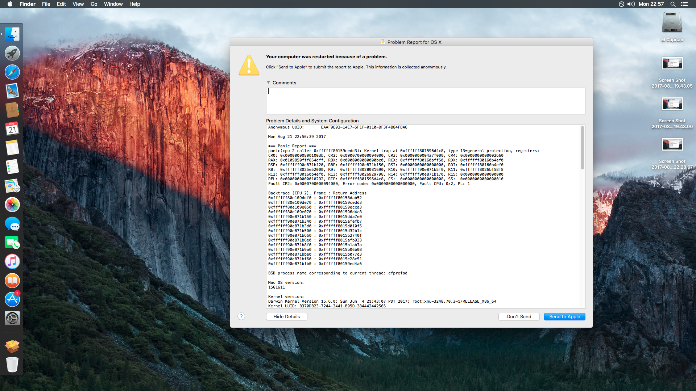Open the App Store dock icon

12,299
